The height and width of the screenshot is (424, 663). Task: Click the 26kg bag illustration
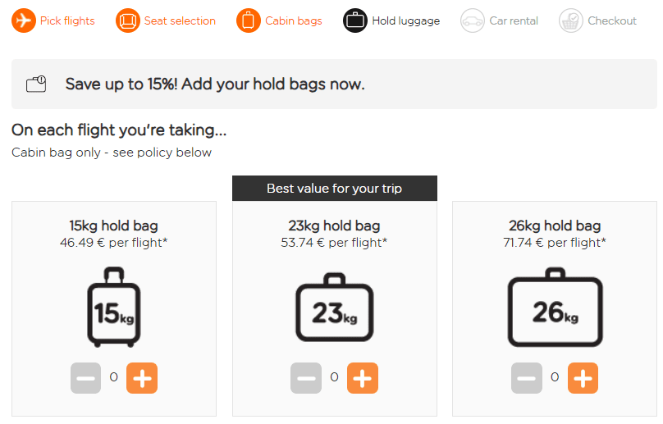556,308
